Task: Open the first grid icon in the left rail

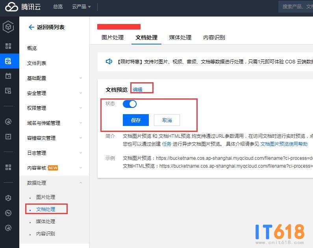Action: pyautogui.click(x=8, y=46)
